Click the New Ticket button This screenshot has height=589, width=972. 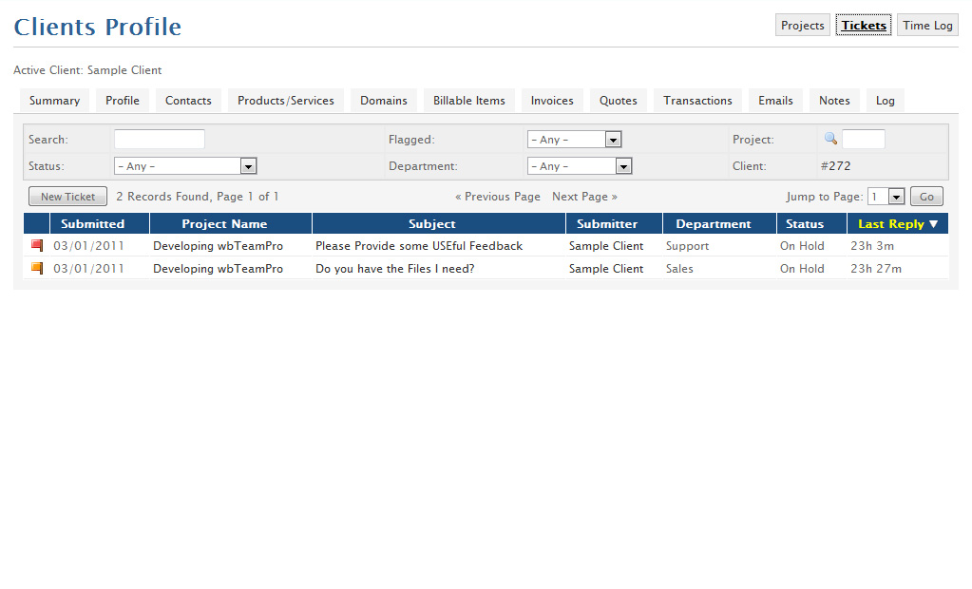67,196
